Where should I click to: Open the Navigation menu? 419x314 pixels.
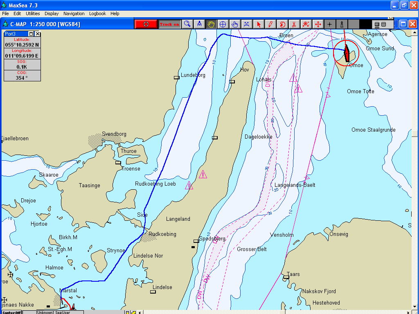click(74, 13)
